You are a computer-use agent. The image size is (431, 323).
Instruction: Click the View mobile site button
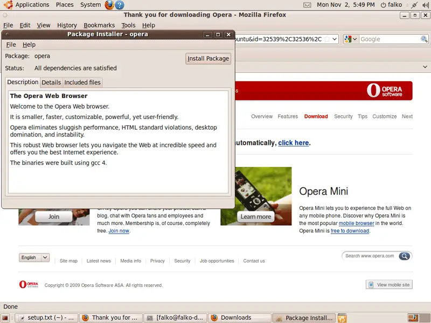click(389, 285)
